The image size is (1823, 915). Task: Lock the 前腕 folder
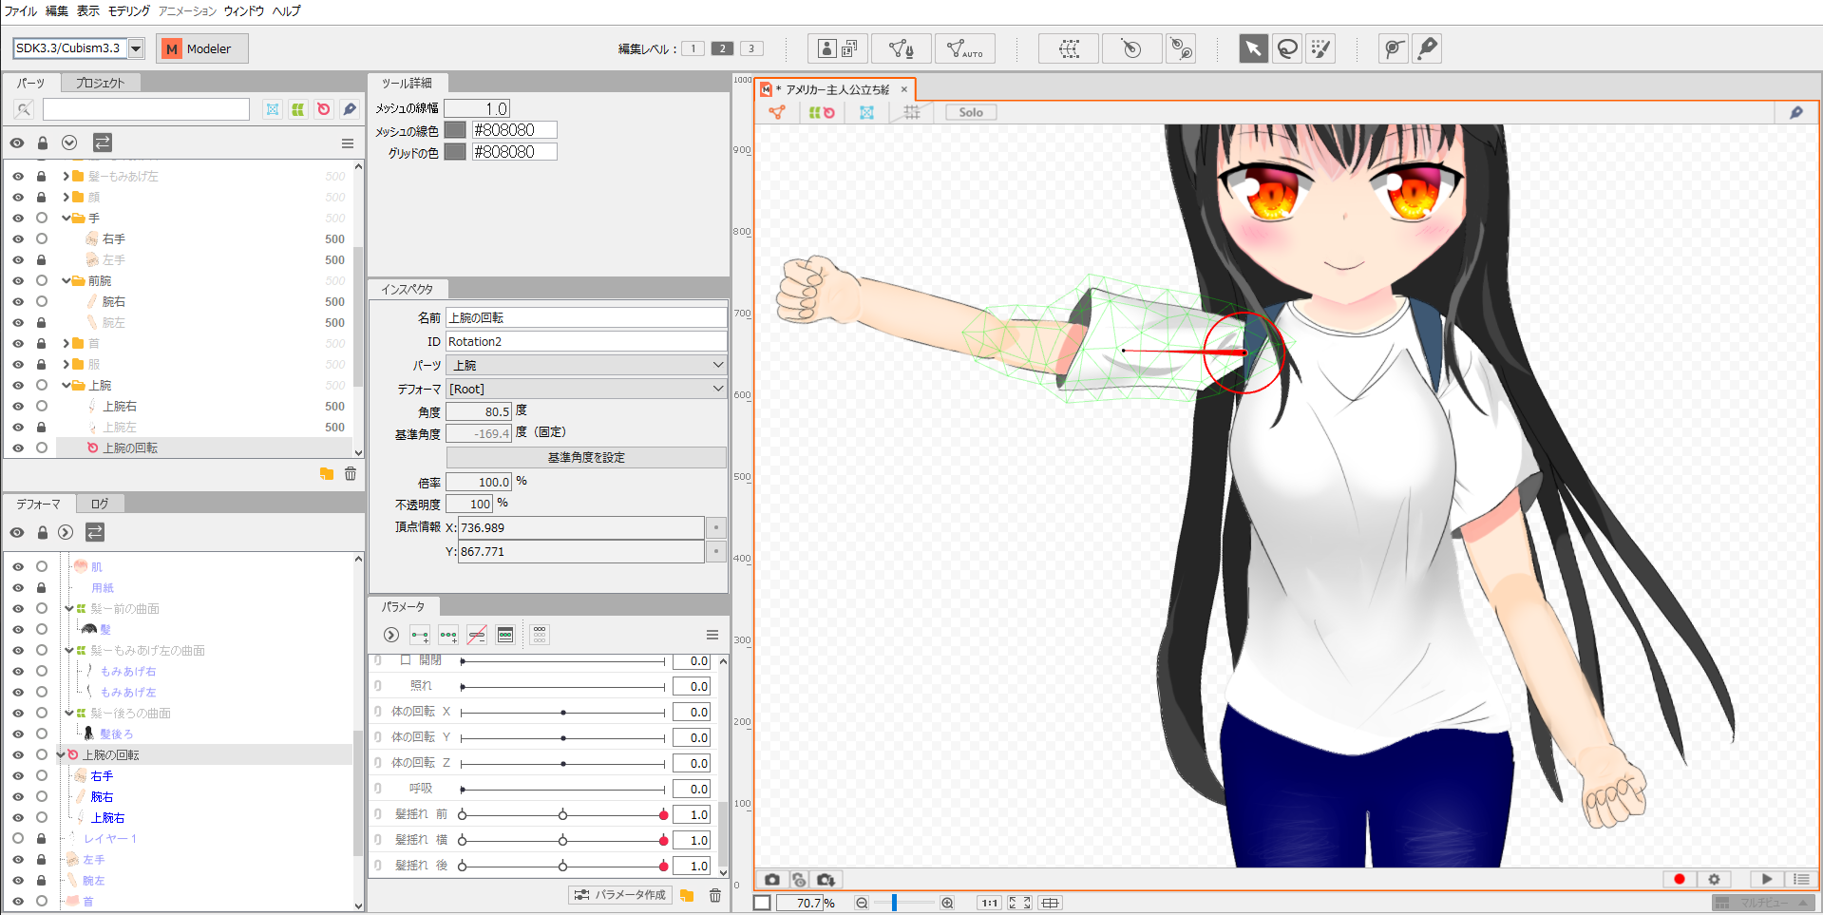tap(42, 281)
